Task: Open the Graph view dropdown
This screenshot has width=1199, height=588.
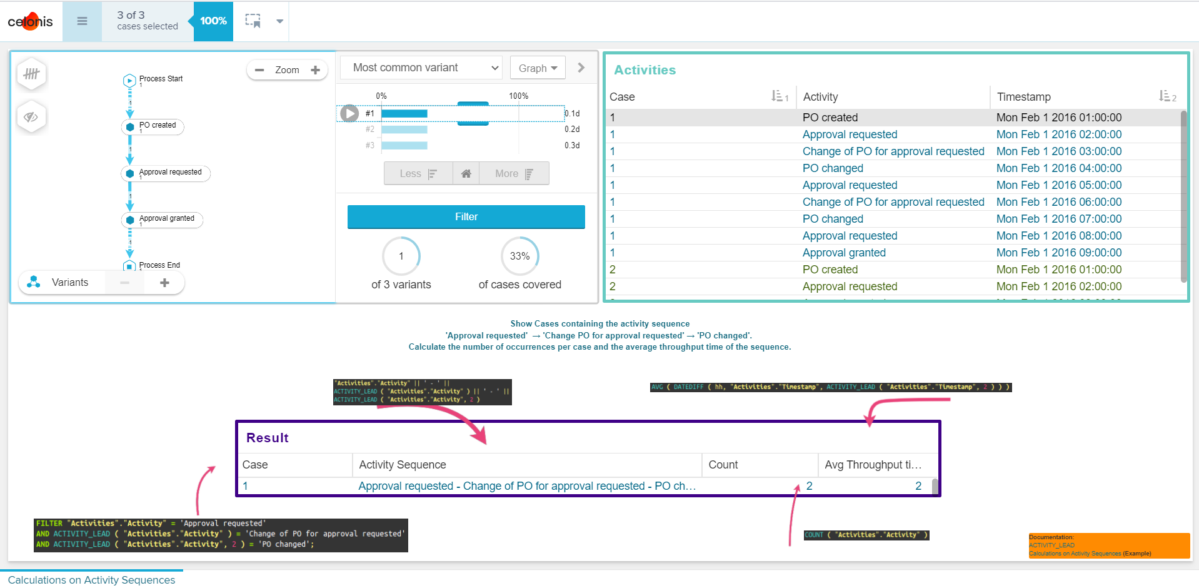Action: pos(538,68)
